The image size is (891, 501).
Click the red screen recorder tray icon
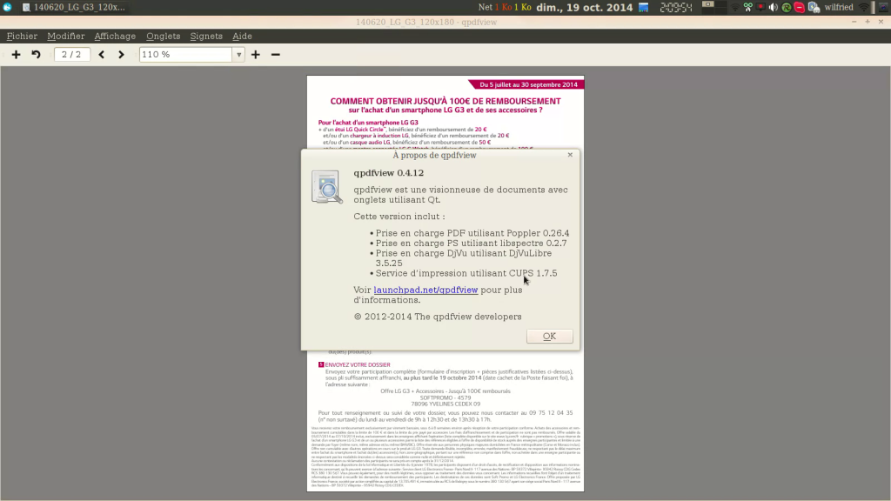click(x=760, y=7)
